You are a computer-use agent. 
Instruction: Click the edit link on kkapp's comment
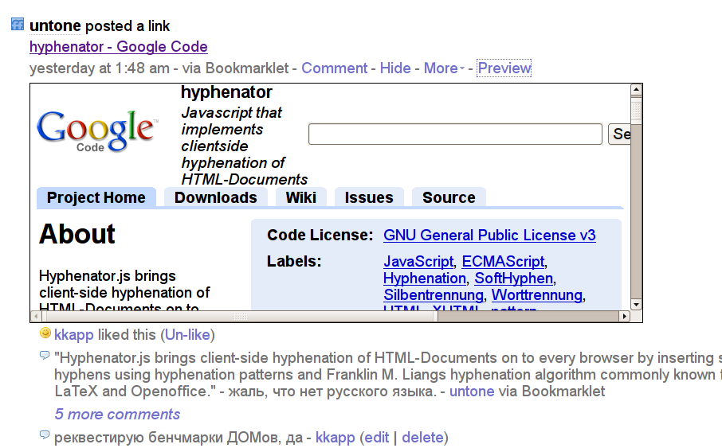point(377,438)
